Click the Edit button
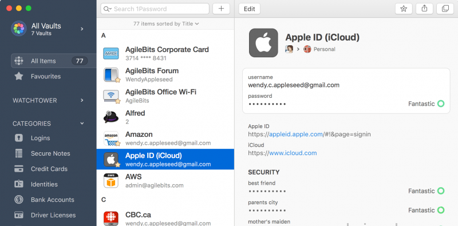Screen dimensions: 458x226 pos(250,9)
